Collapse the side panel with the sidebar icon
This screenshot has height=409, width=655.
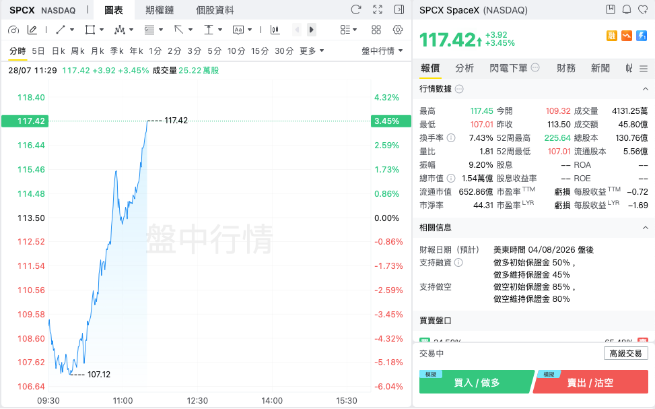click(x=399, y=9)
